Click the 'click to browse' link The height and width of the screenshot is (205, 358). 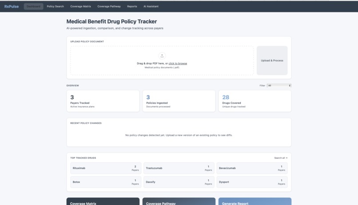coord(178,63)
